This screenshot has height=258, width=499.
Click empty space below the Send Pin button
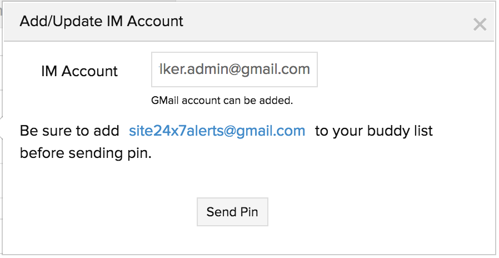click(232, 240)
